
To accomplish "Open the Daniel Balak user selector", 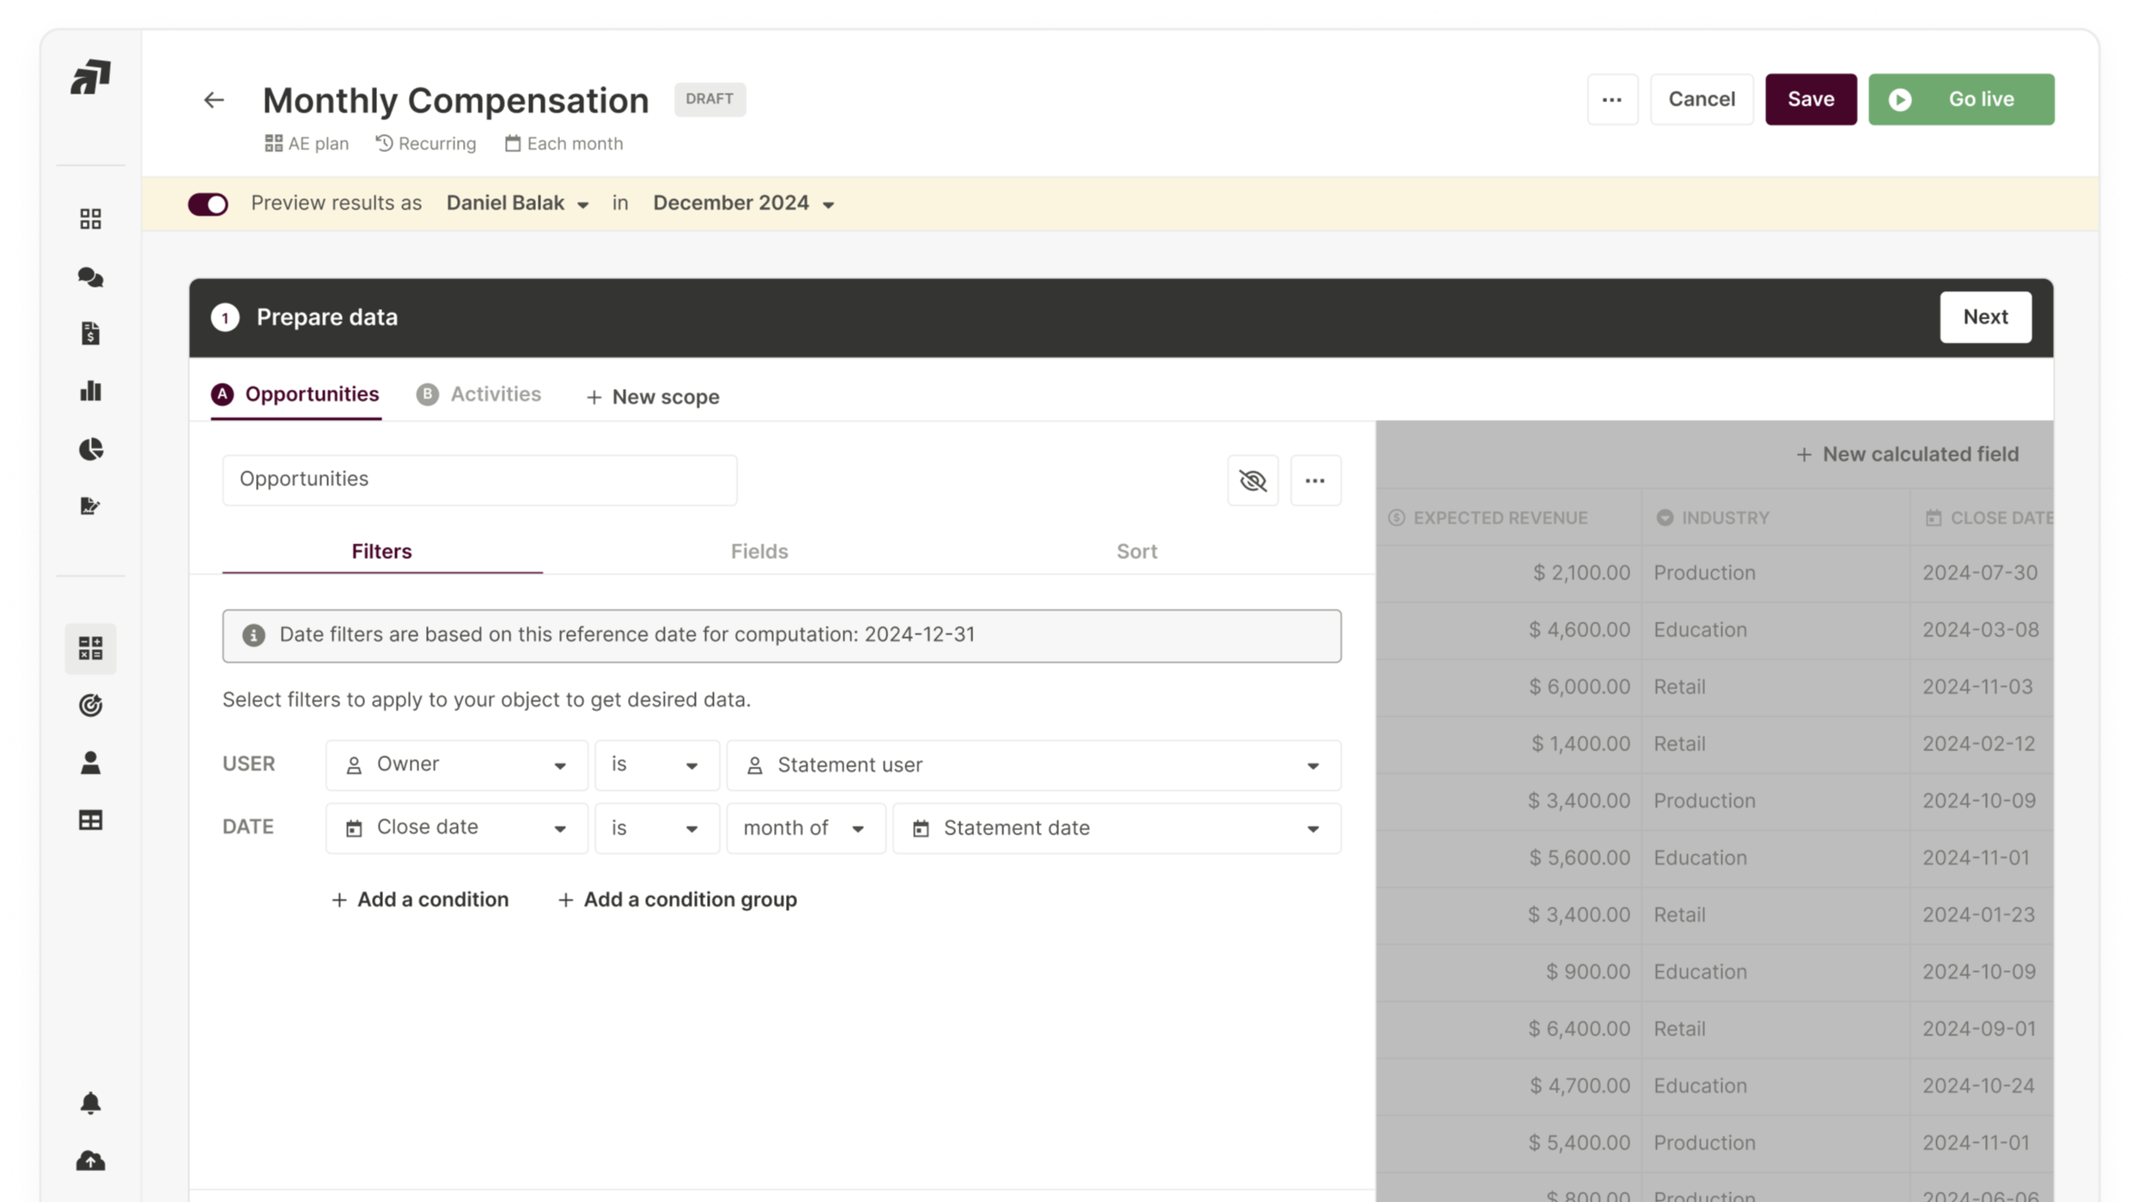I will coord(516,203).
